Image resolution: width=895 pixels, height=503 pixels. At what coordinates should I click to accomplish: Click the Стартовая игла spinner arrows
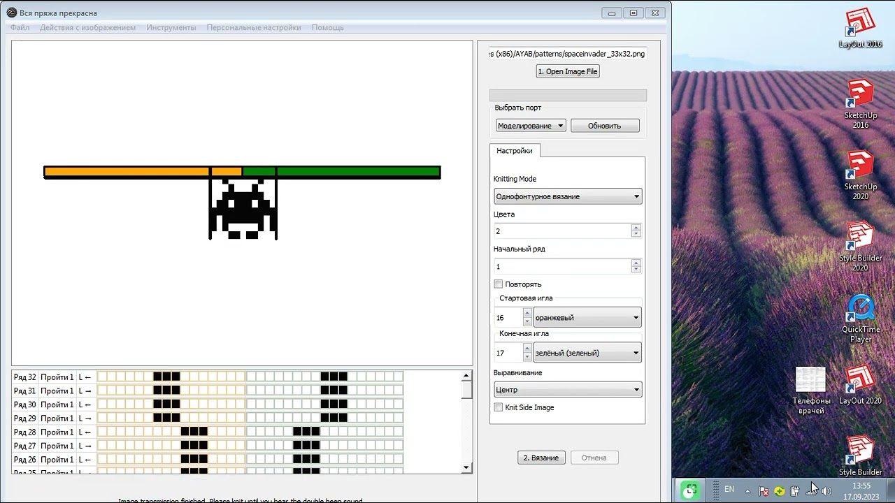pos(528,317)
